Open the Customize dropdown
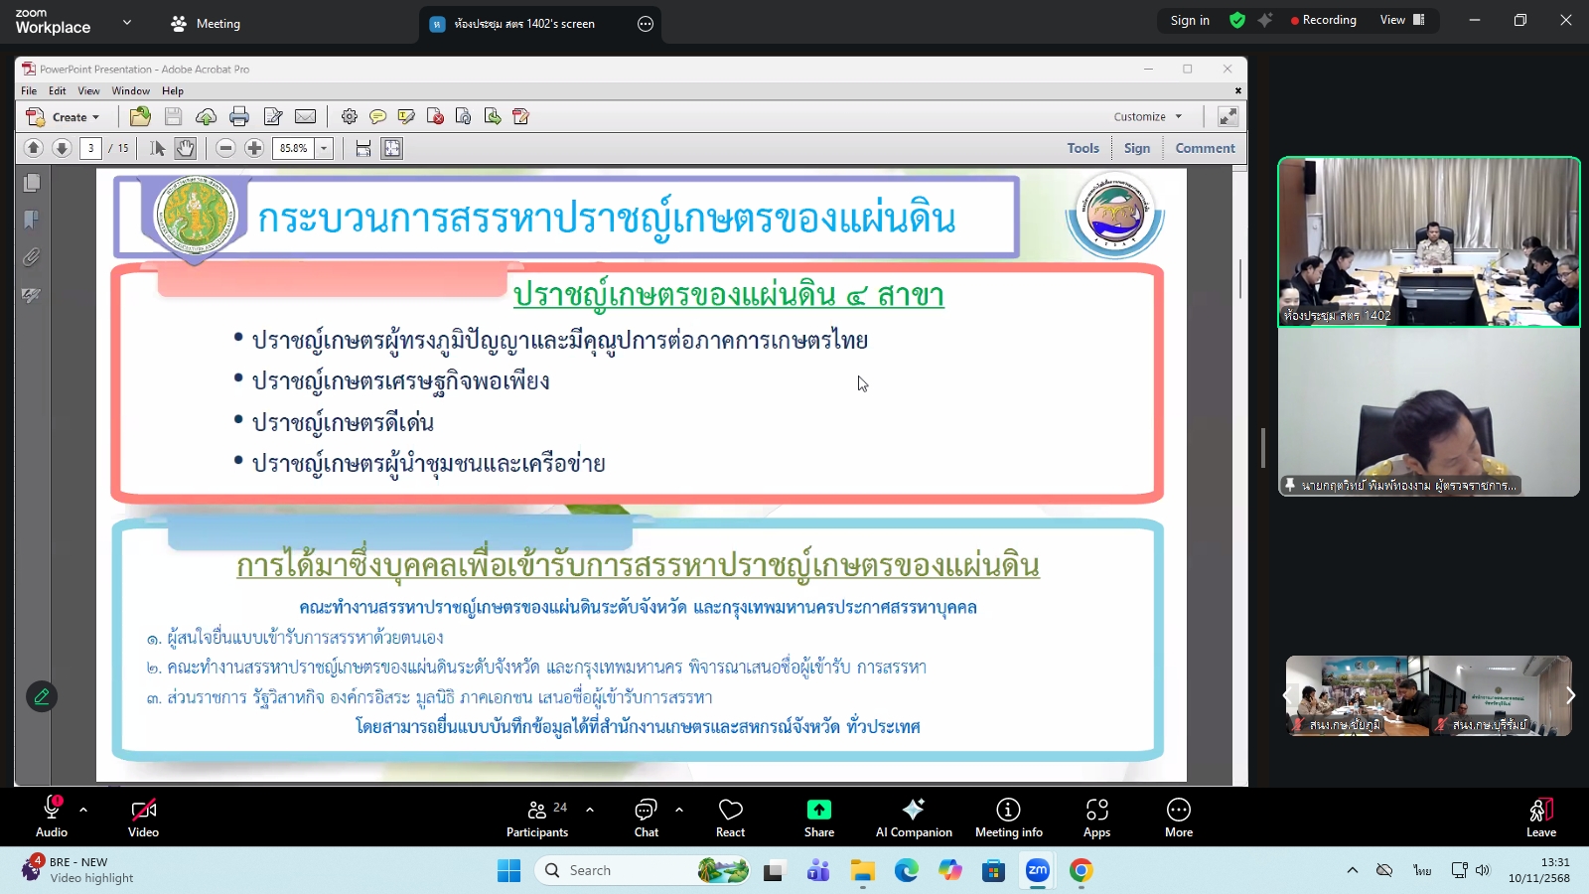1589x894 pixels. [x=1147, y=116]
